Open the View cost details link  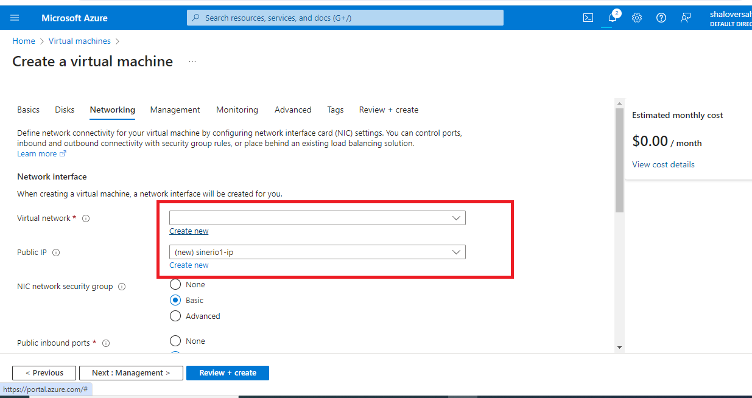coord(663,164)
